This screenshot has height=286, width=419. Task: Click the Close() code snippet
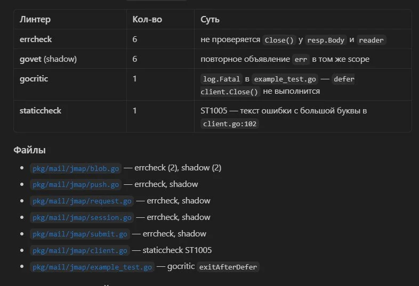point(279,40)
